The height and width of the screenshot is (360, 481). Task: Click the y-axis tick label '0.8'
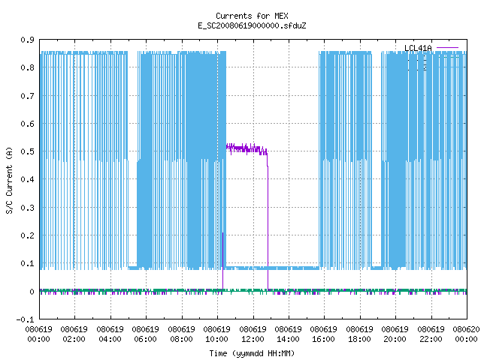27,67
